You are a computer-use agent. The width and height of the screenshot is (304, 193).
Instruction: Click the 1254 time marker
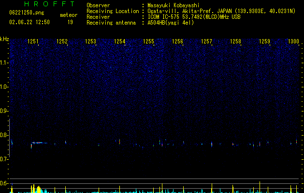pos(120,41)
